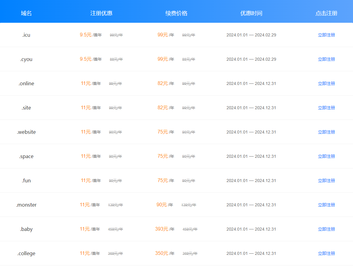Click 75元 renewal price in .website row
Viewport: 353px width, 267px height.
click(x=163, y=132)
